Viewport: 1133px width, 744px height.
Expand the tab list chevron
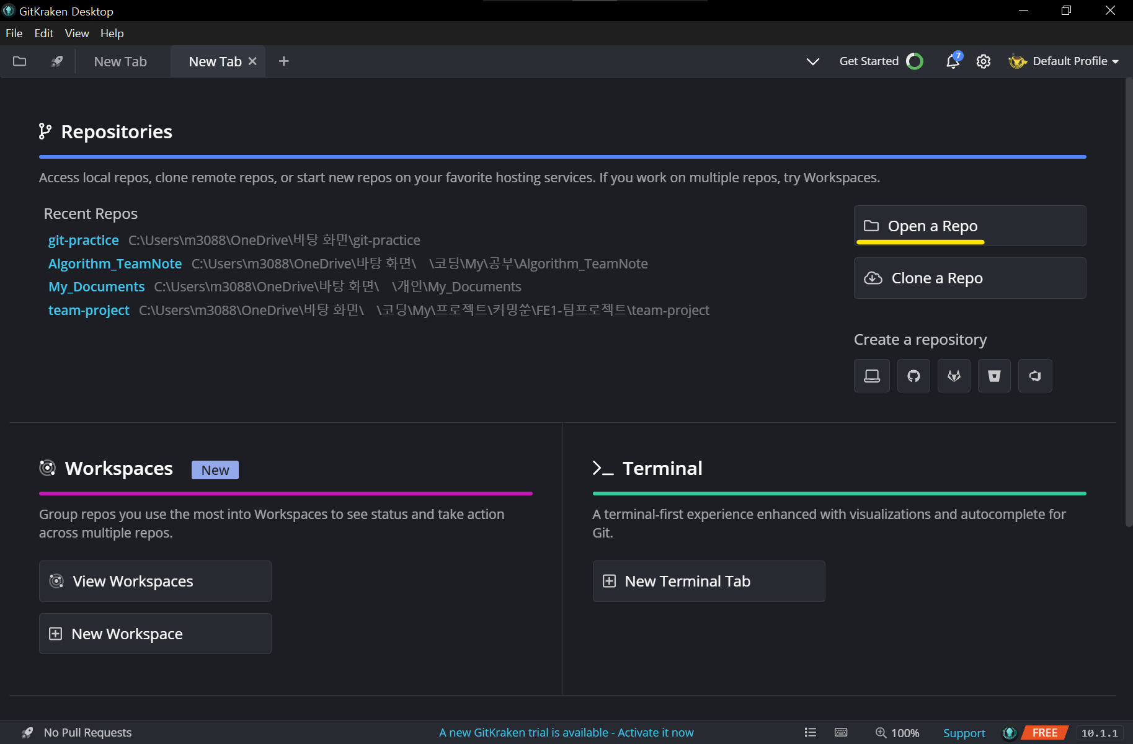812,61
